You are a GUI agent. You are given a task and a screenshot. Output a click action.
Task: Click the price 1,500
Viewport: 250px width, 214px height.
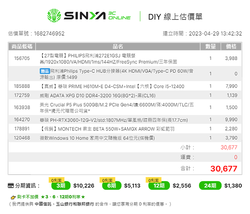(232, 107)
